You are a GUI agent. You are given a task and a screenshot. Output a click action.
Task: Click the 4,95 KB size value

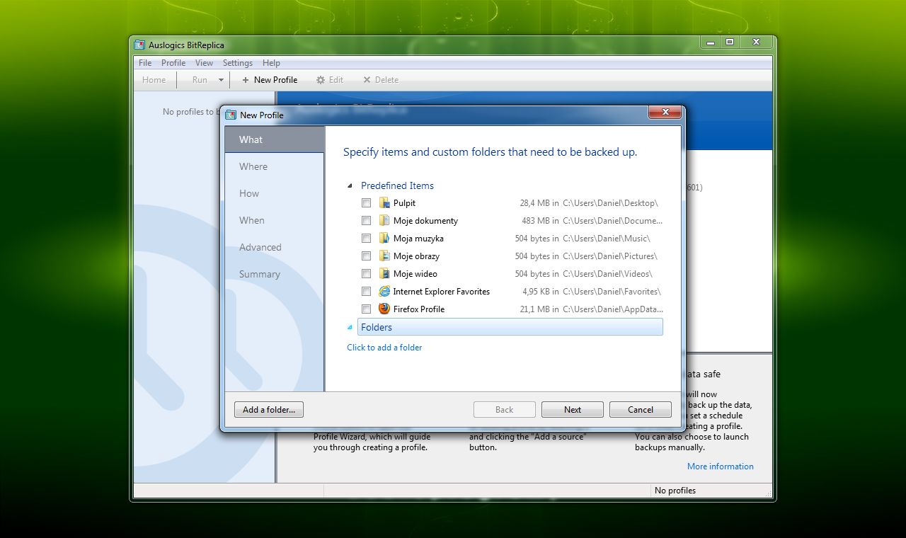coord(537,292)
